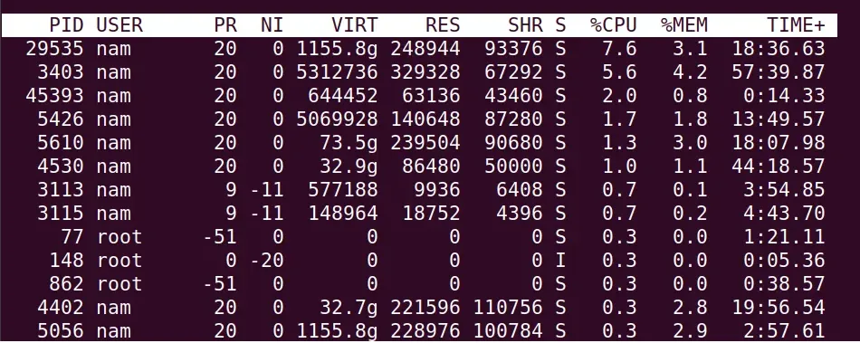The height and width of the screenshot is (343, 860).
Task: Click the -20 nice value
Action: pos(267,261)
